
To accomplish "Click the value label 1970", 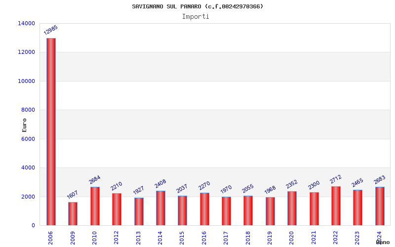I will click(226, 190).
